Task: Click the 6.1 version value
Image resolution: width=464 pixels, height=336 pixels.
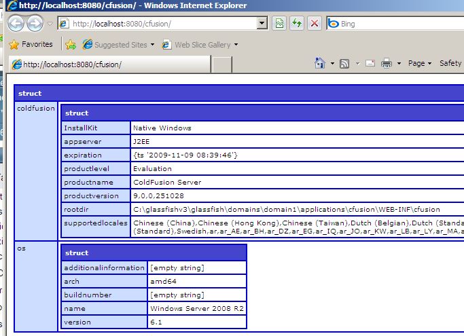Action: click(156, 322)
